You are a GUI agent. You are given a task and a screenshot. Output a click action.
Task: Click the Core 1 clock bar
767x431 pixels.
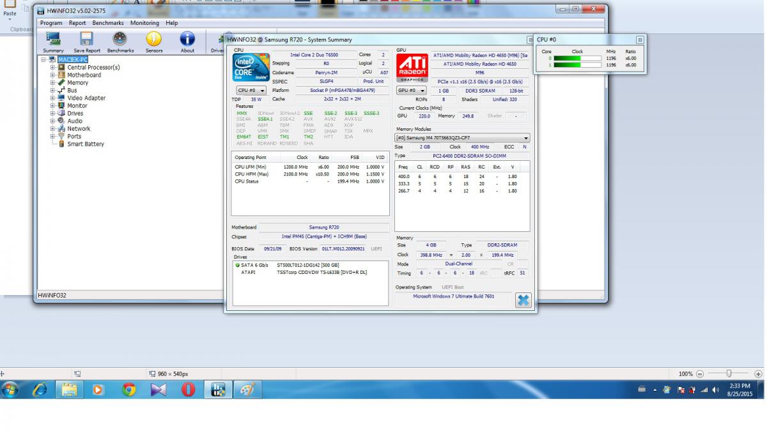(577, 65)
